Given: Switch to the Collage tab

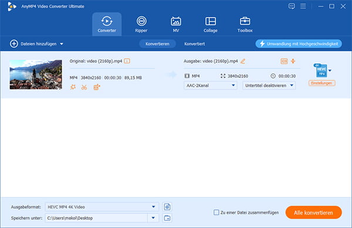Looking at the screenshot, I should tap(211, 24).
